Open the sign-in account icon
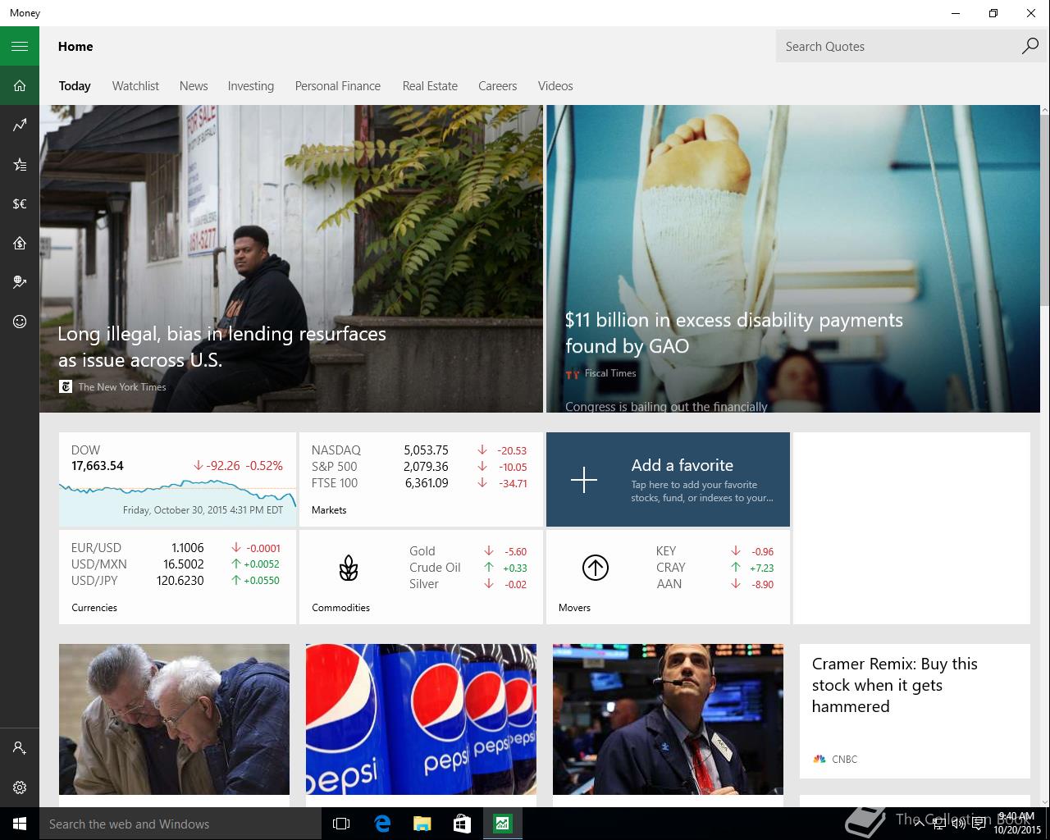 click(x=20, y=748)
